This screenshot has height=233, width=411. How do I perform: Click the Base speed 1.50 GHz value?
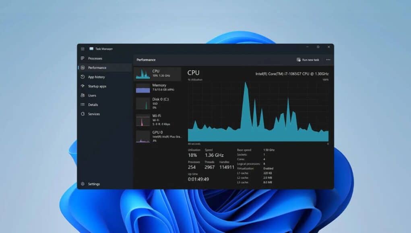269,150
